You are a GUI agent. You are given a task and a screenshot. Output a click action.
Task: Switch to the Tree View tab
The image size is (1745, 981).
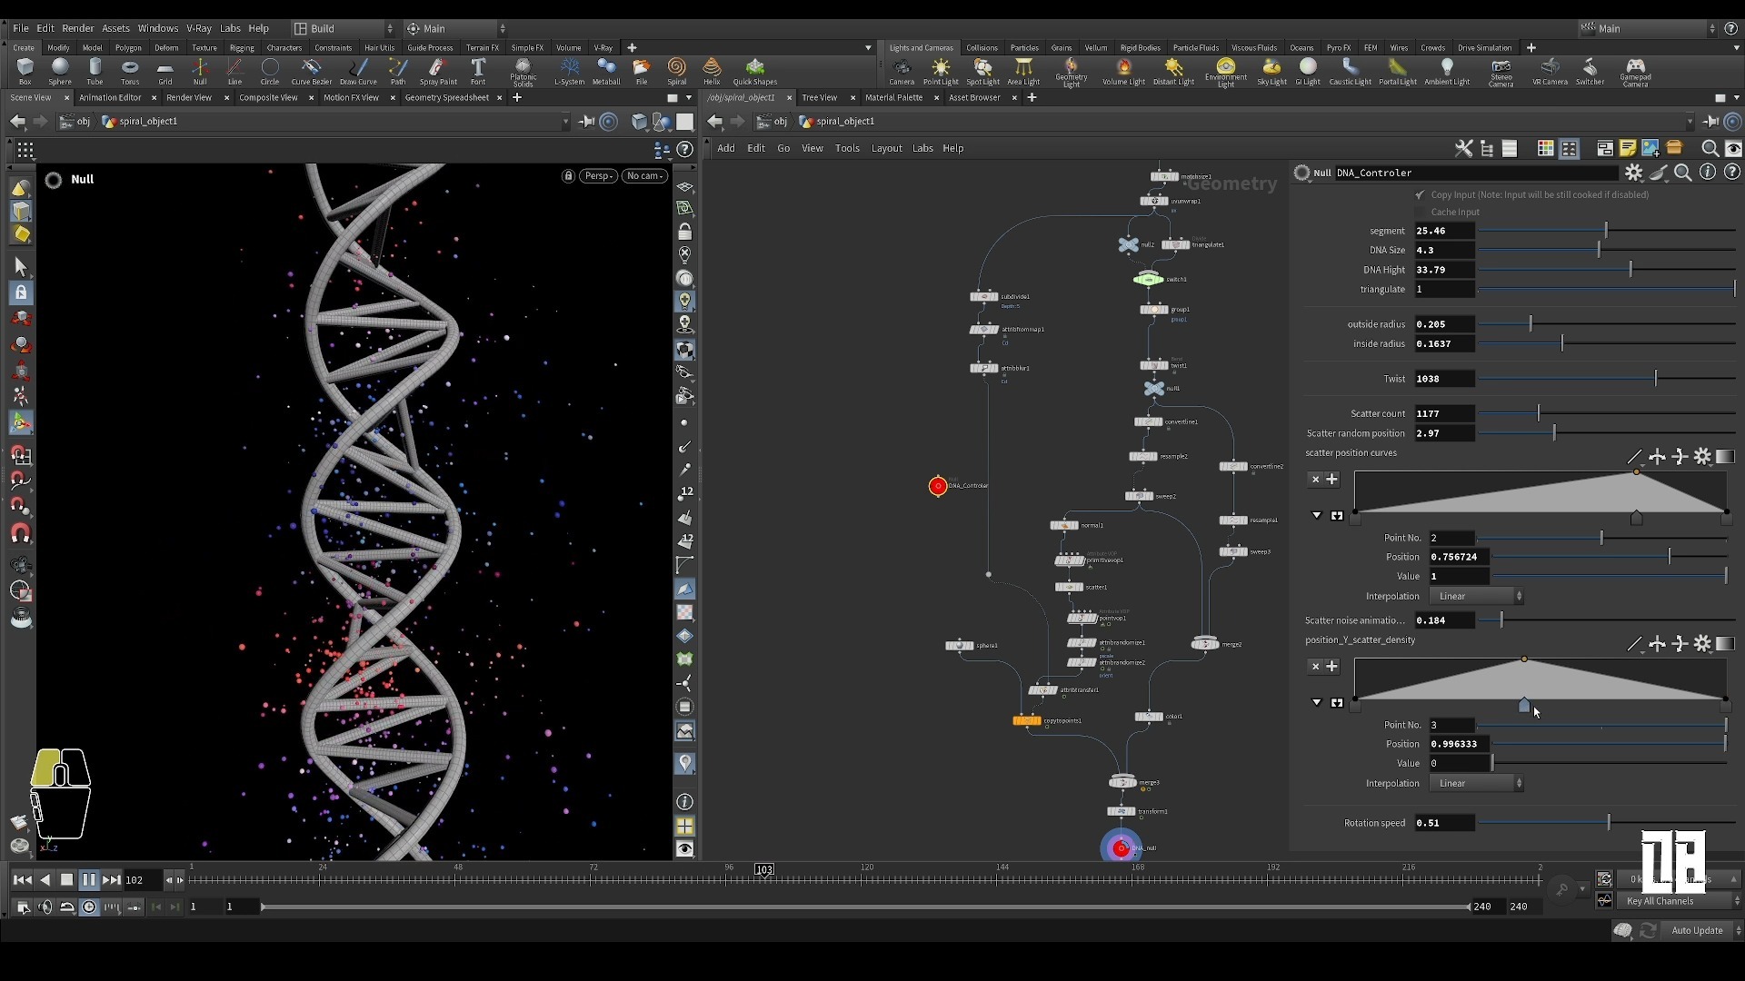pos(821,97)
